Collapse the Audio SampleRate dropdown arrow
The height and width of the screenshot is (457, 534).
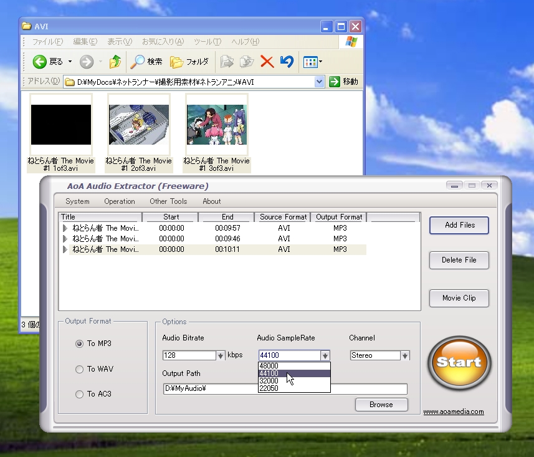tap(325, 356)
